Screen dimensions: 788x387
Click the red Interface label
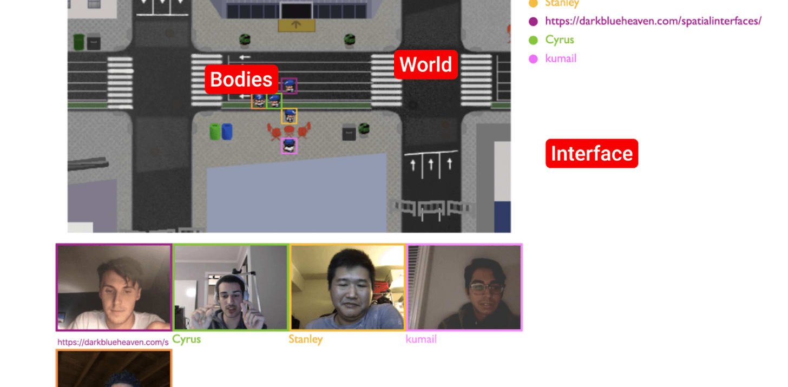click(x=592, y=154)
